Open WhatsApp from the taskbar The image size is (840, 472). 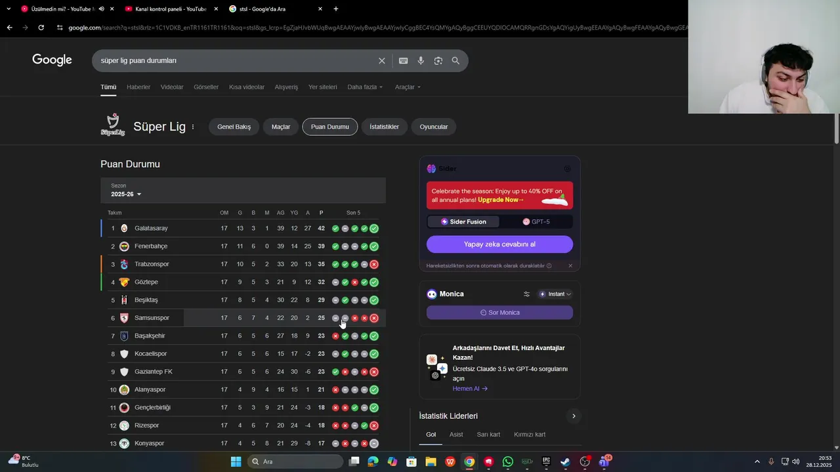pos(508,462)
